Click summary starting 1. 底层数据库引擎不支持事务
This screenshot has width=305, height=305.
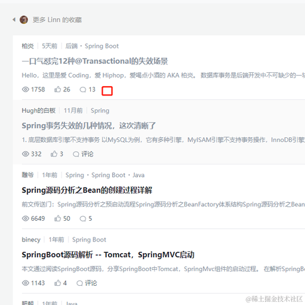(x=163, y=140)
